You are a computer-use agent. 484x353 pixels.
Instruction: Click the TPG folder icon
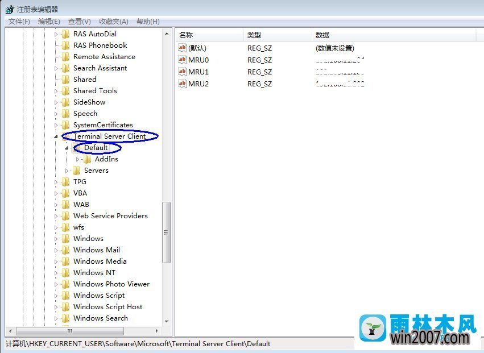pyautogui.click(x=66, y=182)
